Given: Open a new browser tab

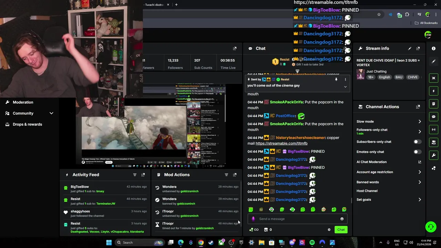Looking at the screenshot, I should 176,5.
